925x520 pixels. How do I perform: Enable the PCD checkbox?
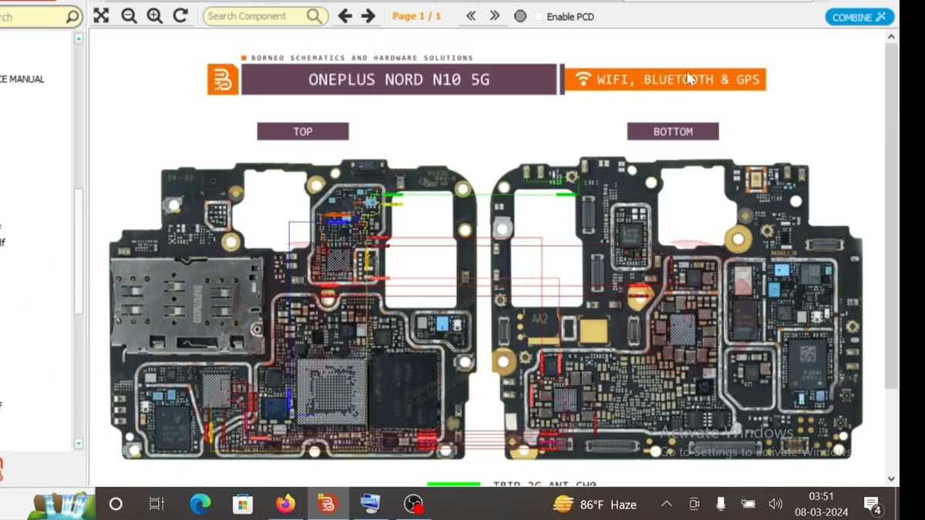(539, 16)
